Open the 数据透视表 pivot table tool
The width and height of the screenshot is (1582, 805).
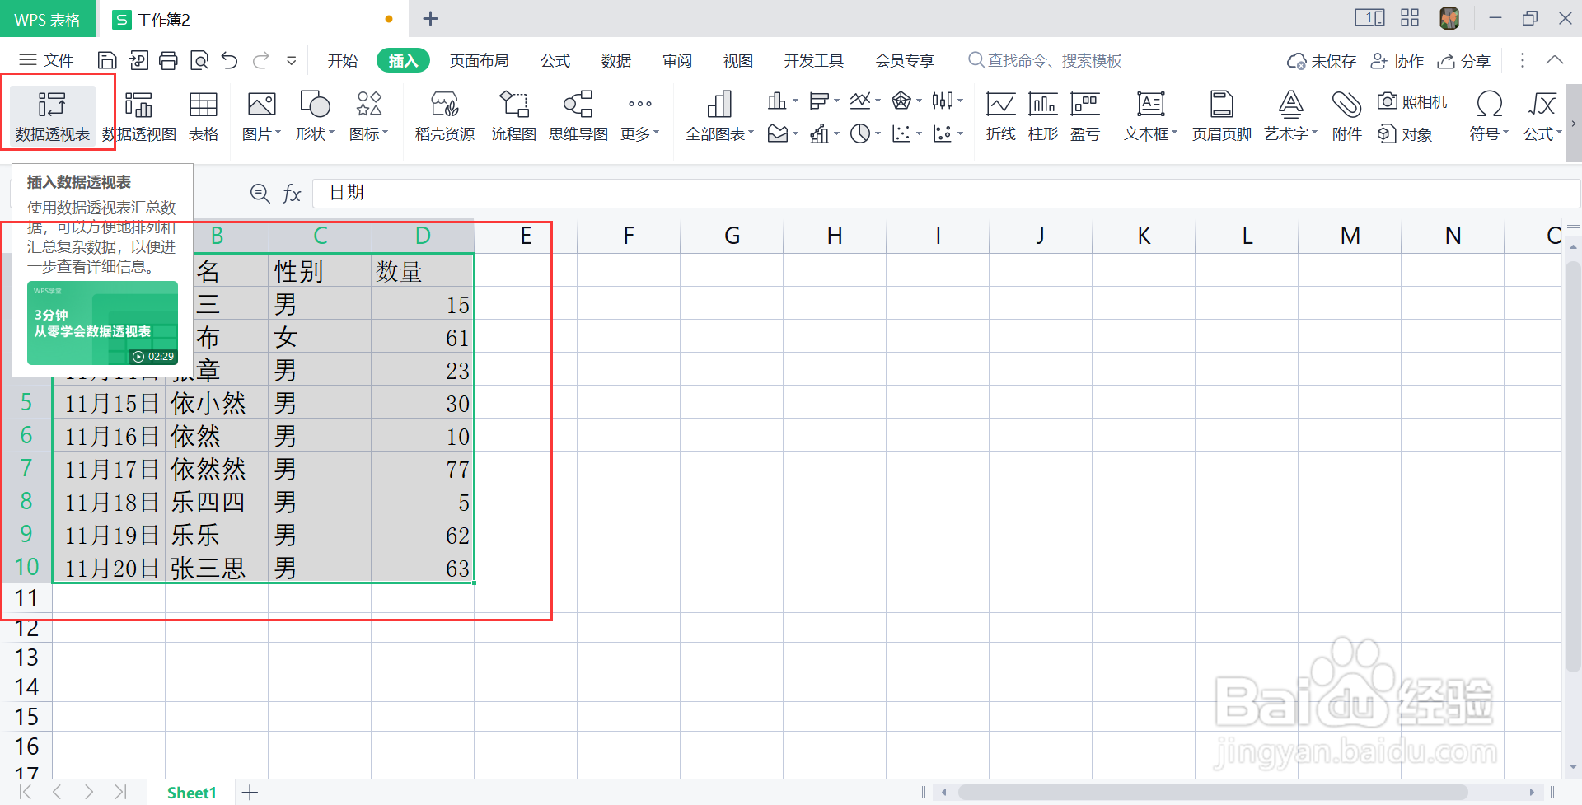[52, 115]
